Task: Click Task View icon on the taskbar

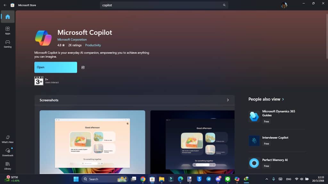Action: coord(134,179)
